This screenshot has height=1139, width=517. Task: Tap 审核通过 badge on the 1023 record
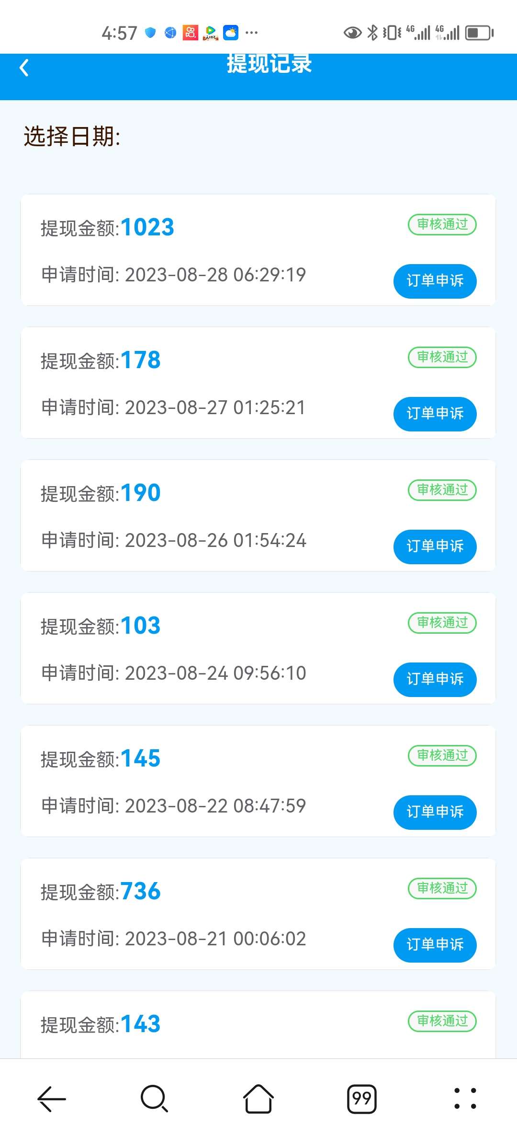tap(442, 224)
